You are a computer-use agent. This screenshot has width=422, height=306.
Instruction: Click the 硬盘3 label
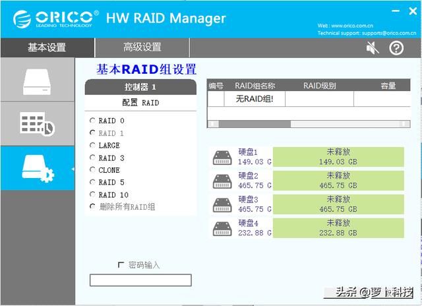click(248, 199)
